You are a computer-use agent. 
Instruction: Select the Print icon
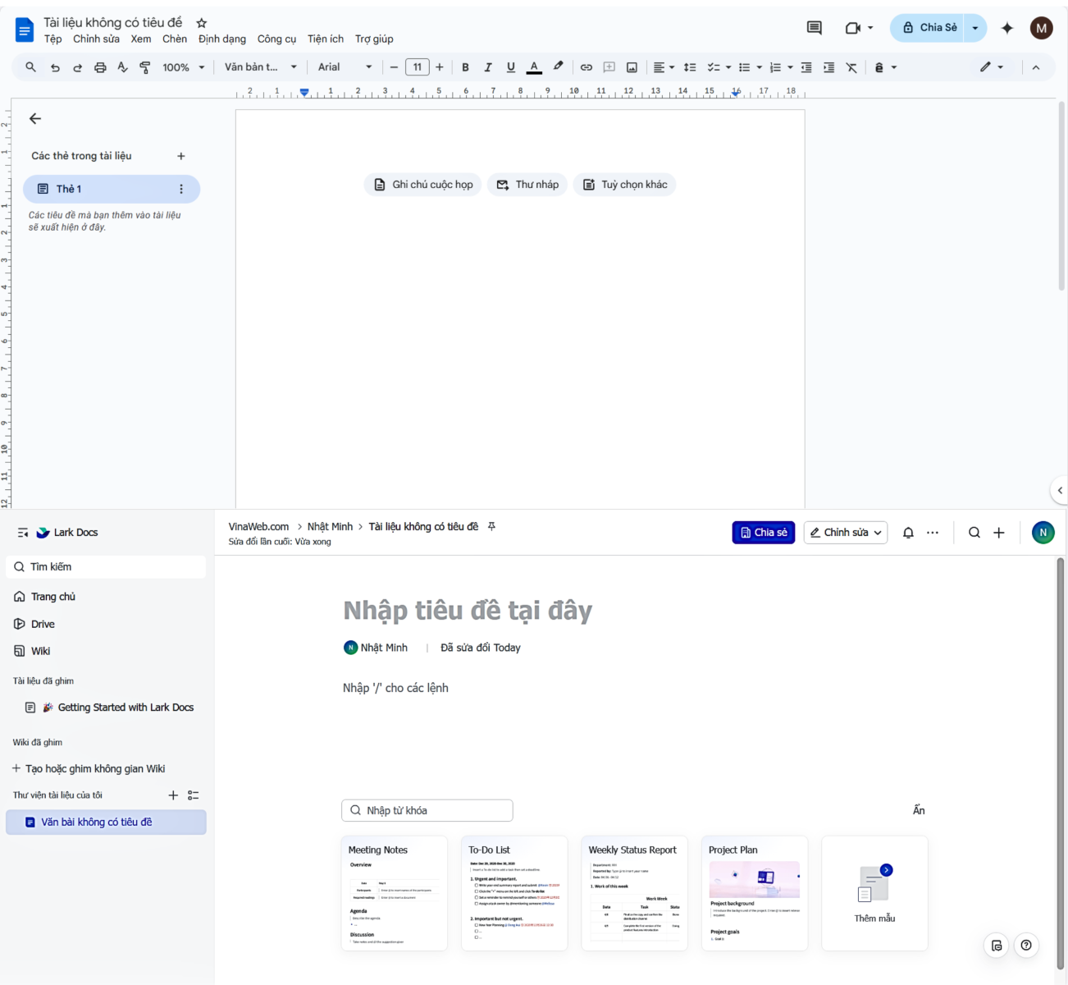[99, 66]
